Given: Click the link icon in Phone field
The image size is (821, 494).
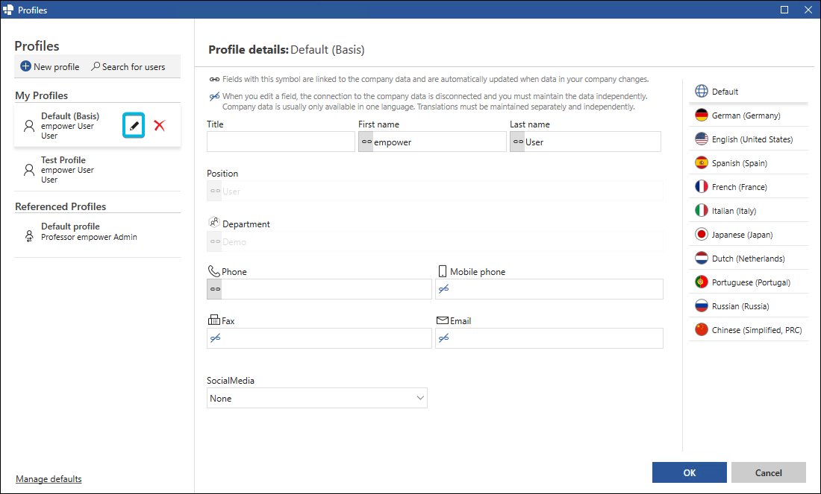Looking at the screenshot, I should point(215,289).
